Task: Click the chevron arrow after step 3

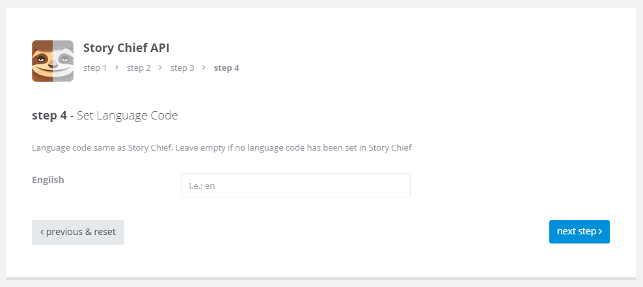Action: point(204,68)
